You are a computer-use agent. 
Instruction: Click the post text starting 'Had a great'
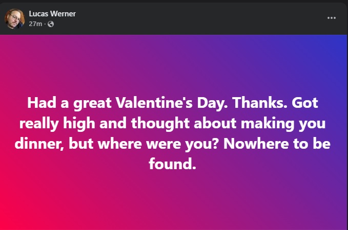click(x=173, y=133)
